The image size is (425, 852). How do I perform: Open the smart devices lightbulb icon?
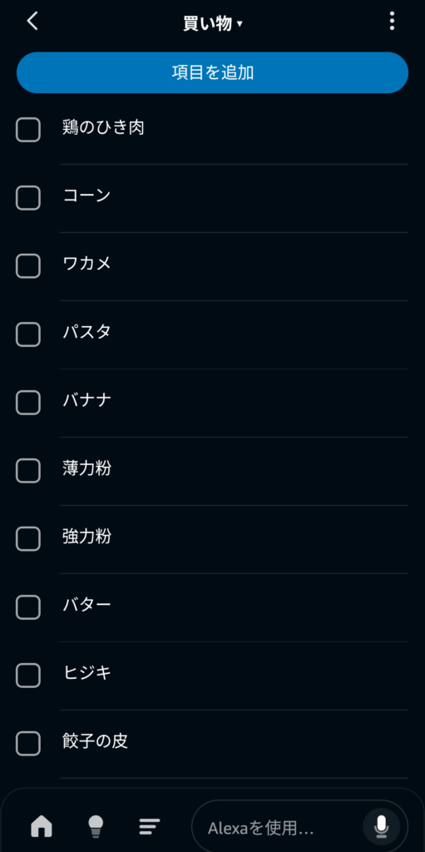click(x=95, y=826)
